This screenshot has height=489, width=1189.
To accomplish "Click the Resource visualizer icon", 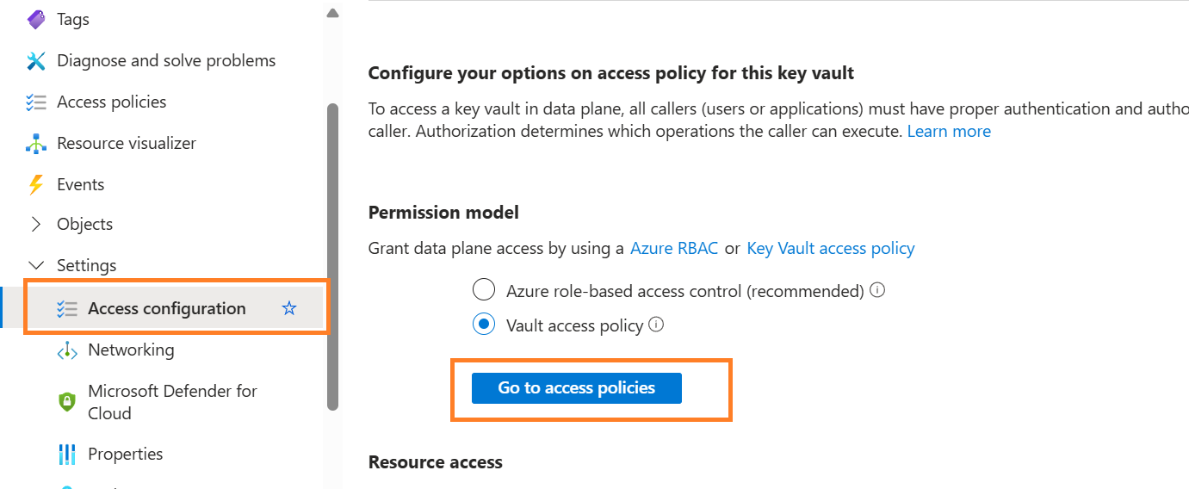I will [36, 144].
